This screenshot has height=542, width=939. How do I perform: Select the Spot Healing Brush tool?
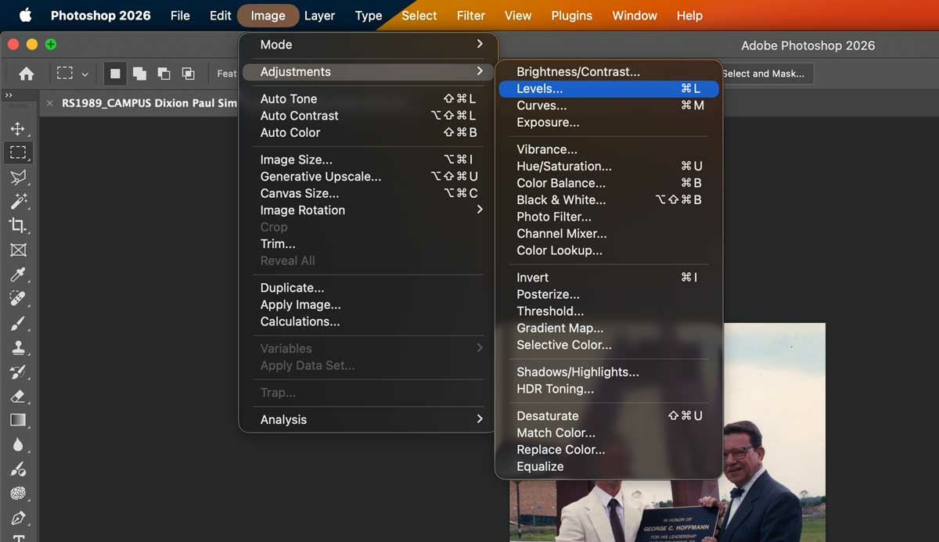(x=18, y=299)
